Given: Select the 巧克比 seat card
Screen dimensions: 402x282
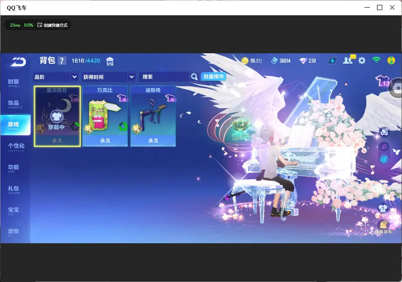Looking at the screenshot, I should click(x=105, y=116).
